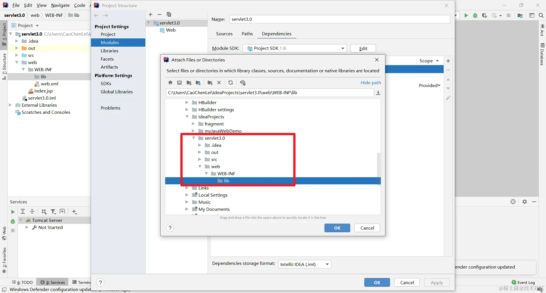
Task: Create new folder in file chooser toolbar
Action: coord(210,82)
